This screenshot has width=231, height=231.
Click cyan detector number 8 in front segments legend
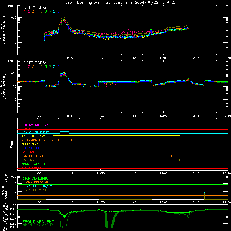tap(54, 12)
